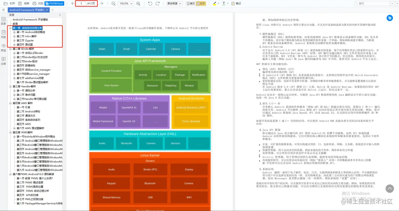399x211 pixels.
Task: Close the 目录 outline panel
Action: coord(60,15)
